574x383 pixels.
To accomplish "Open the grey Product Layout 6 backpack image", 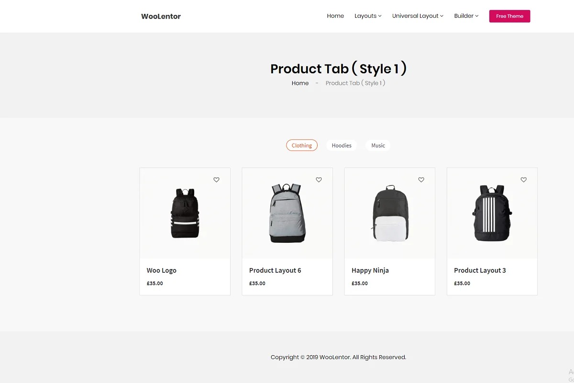I will coord(287,214).
